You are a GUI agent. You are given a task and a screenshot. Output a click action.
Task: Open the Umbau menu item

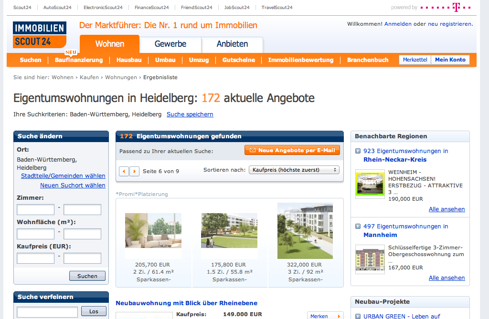(165, 60)
